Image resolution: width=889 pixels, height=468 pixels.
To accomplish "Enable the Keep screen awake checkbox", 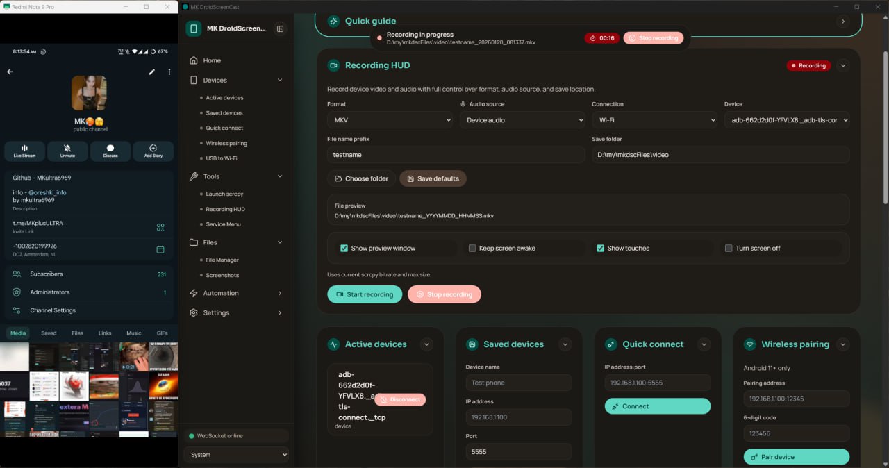I will 472,248.
